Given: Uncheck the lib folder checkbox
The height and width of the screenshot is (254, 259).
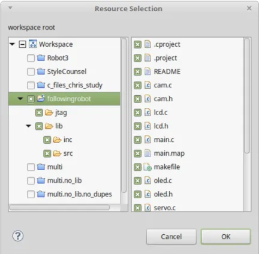Looking at the screenshot, I should click(x=39, y=126).
